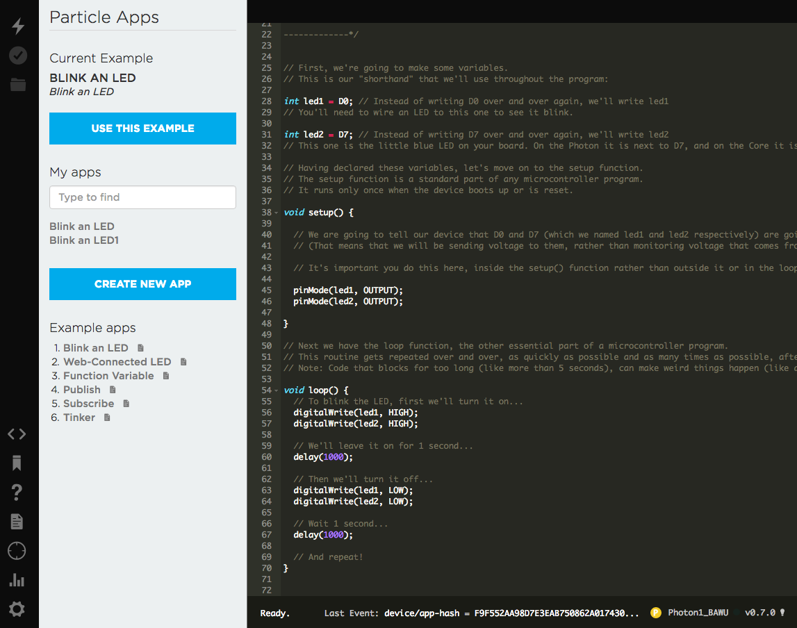
Task: Open my app Blink an LED1
Action: pyautogui.click(x=84, y=240)
